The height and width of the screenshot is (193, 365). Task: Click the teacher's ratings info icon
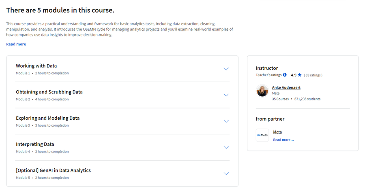click(284, 75)
